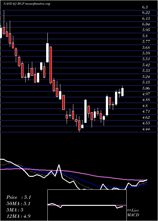The width and height of the screenshot is (158, 221).
Task: Select the 6.04 price axis label
Action: 146,24
